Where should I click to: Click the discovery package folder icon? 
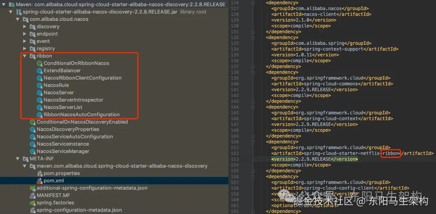33,26
